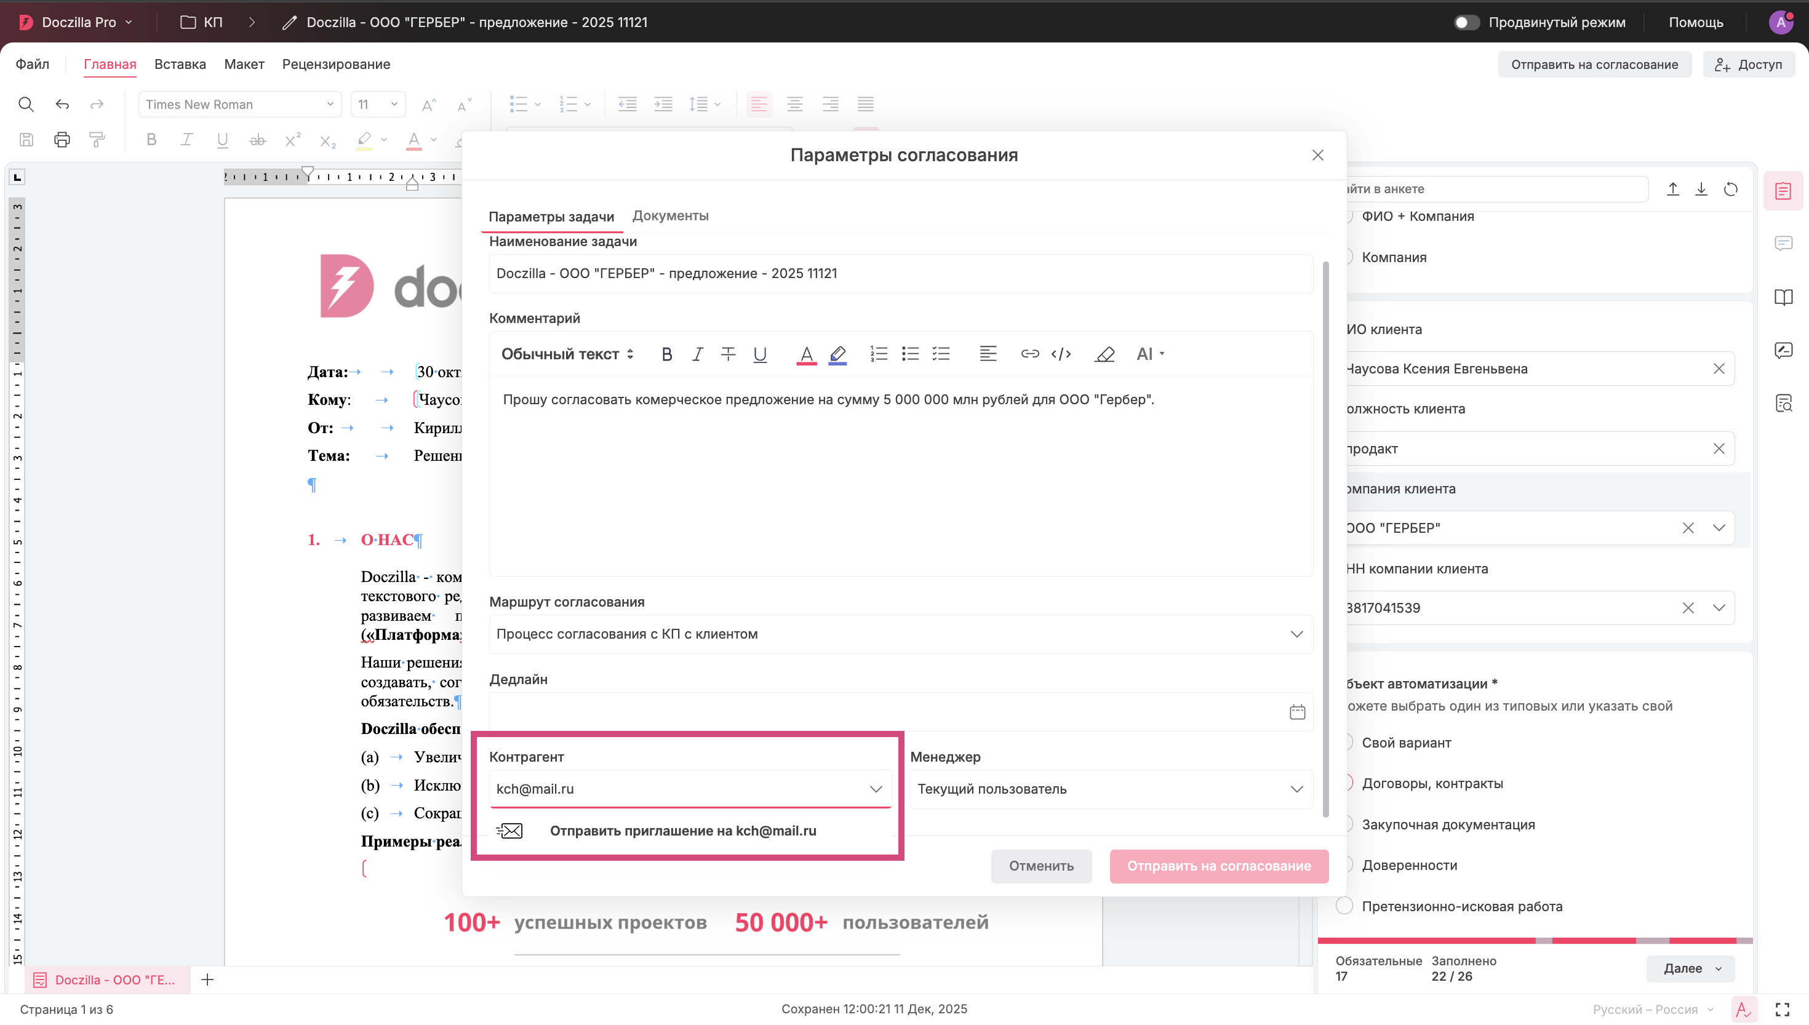1809x1025 pixels.
Task: Add a new document tab with plus
Action: click(x=207, y=980)
